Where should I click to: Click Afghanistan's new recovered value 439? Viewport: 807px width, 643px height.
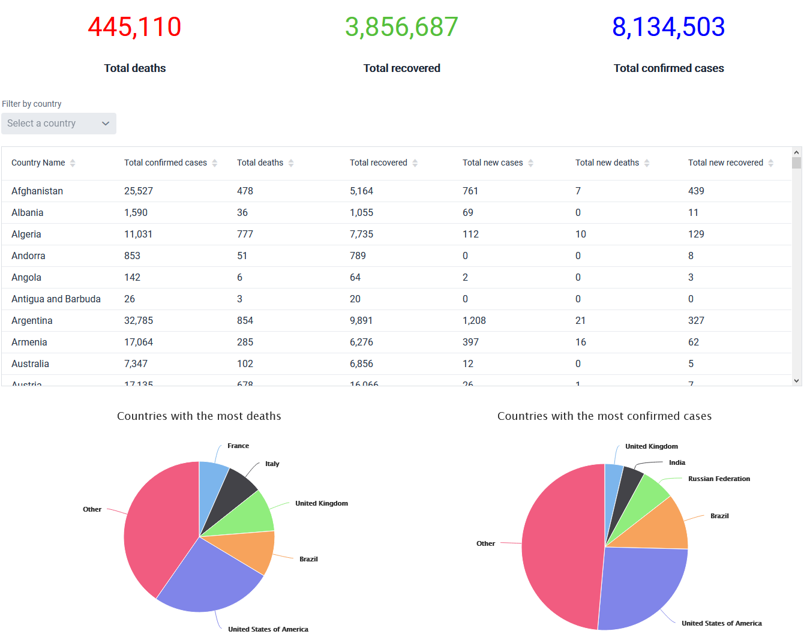coord(696,191)
